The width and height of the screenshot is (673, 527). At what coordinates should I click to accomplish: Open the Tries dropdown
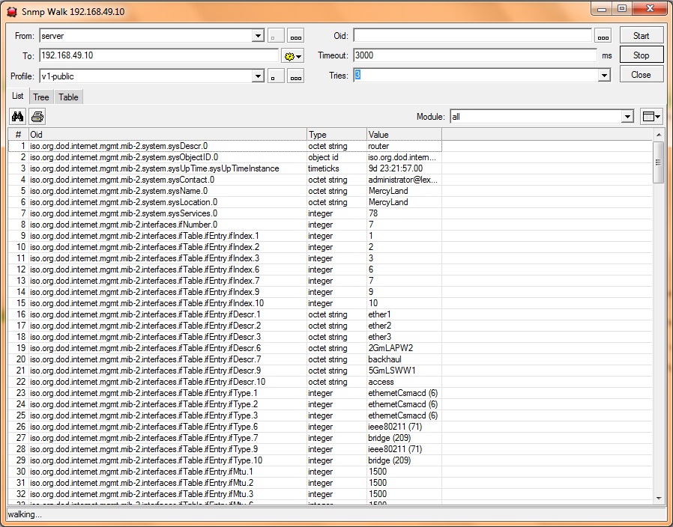pyautogui.click(x=603, y=75)
